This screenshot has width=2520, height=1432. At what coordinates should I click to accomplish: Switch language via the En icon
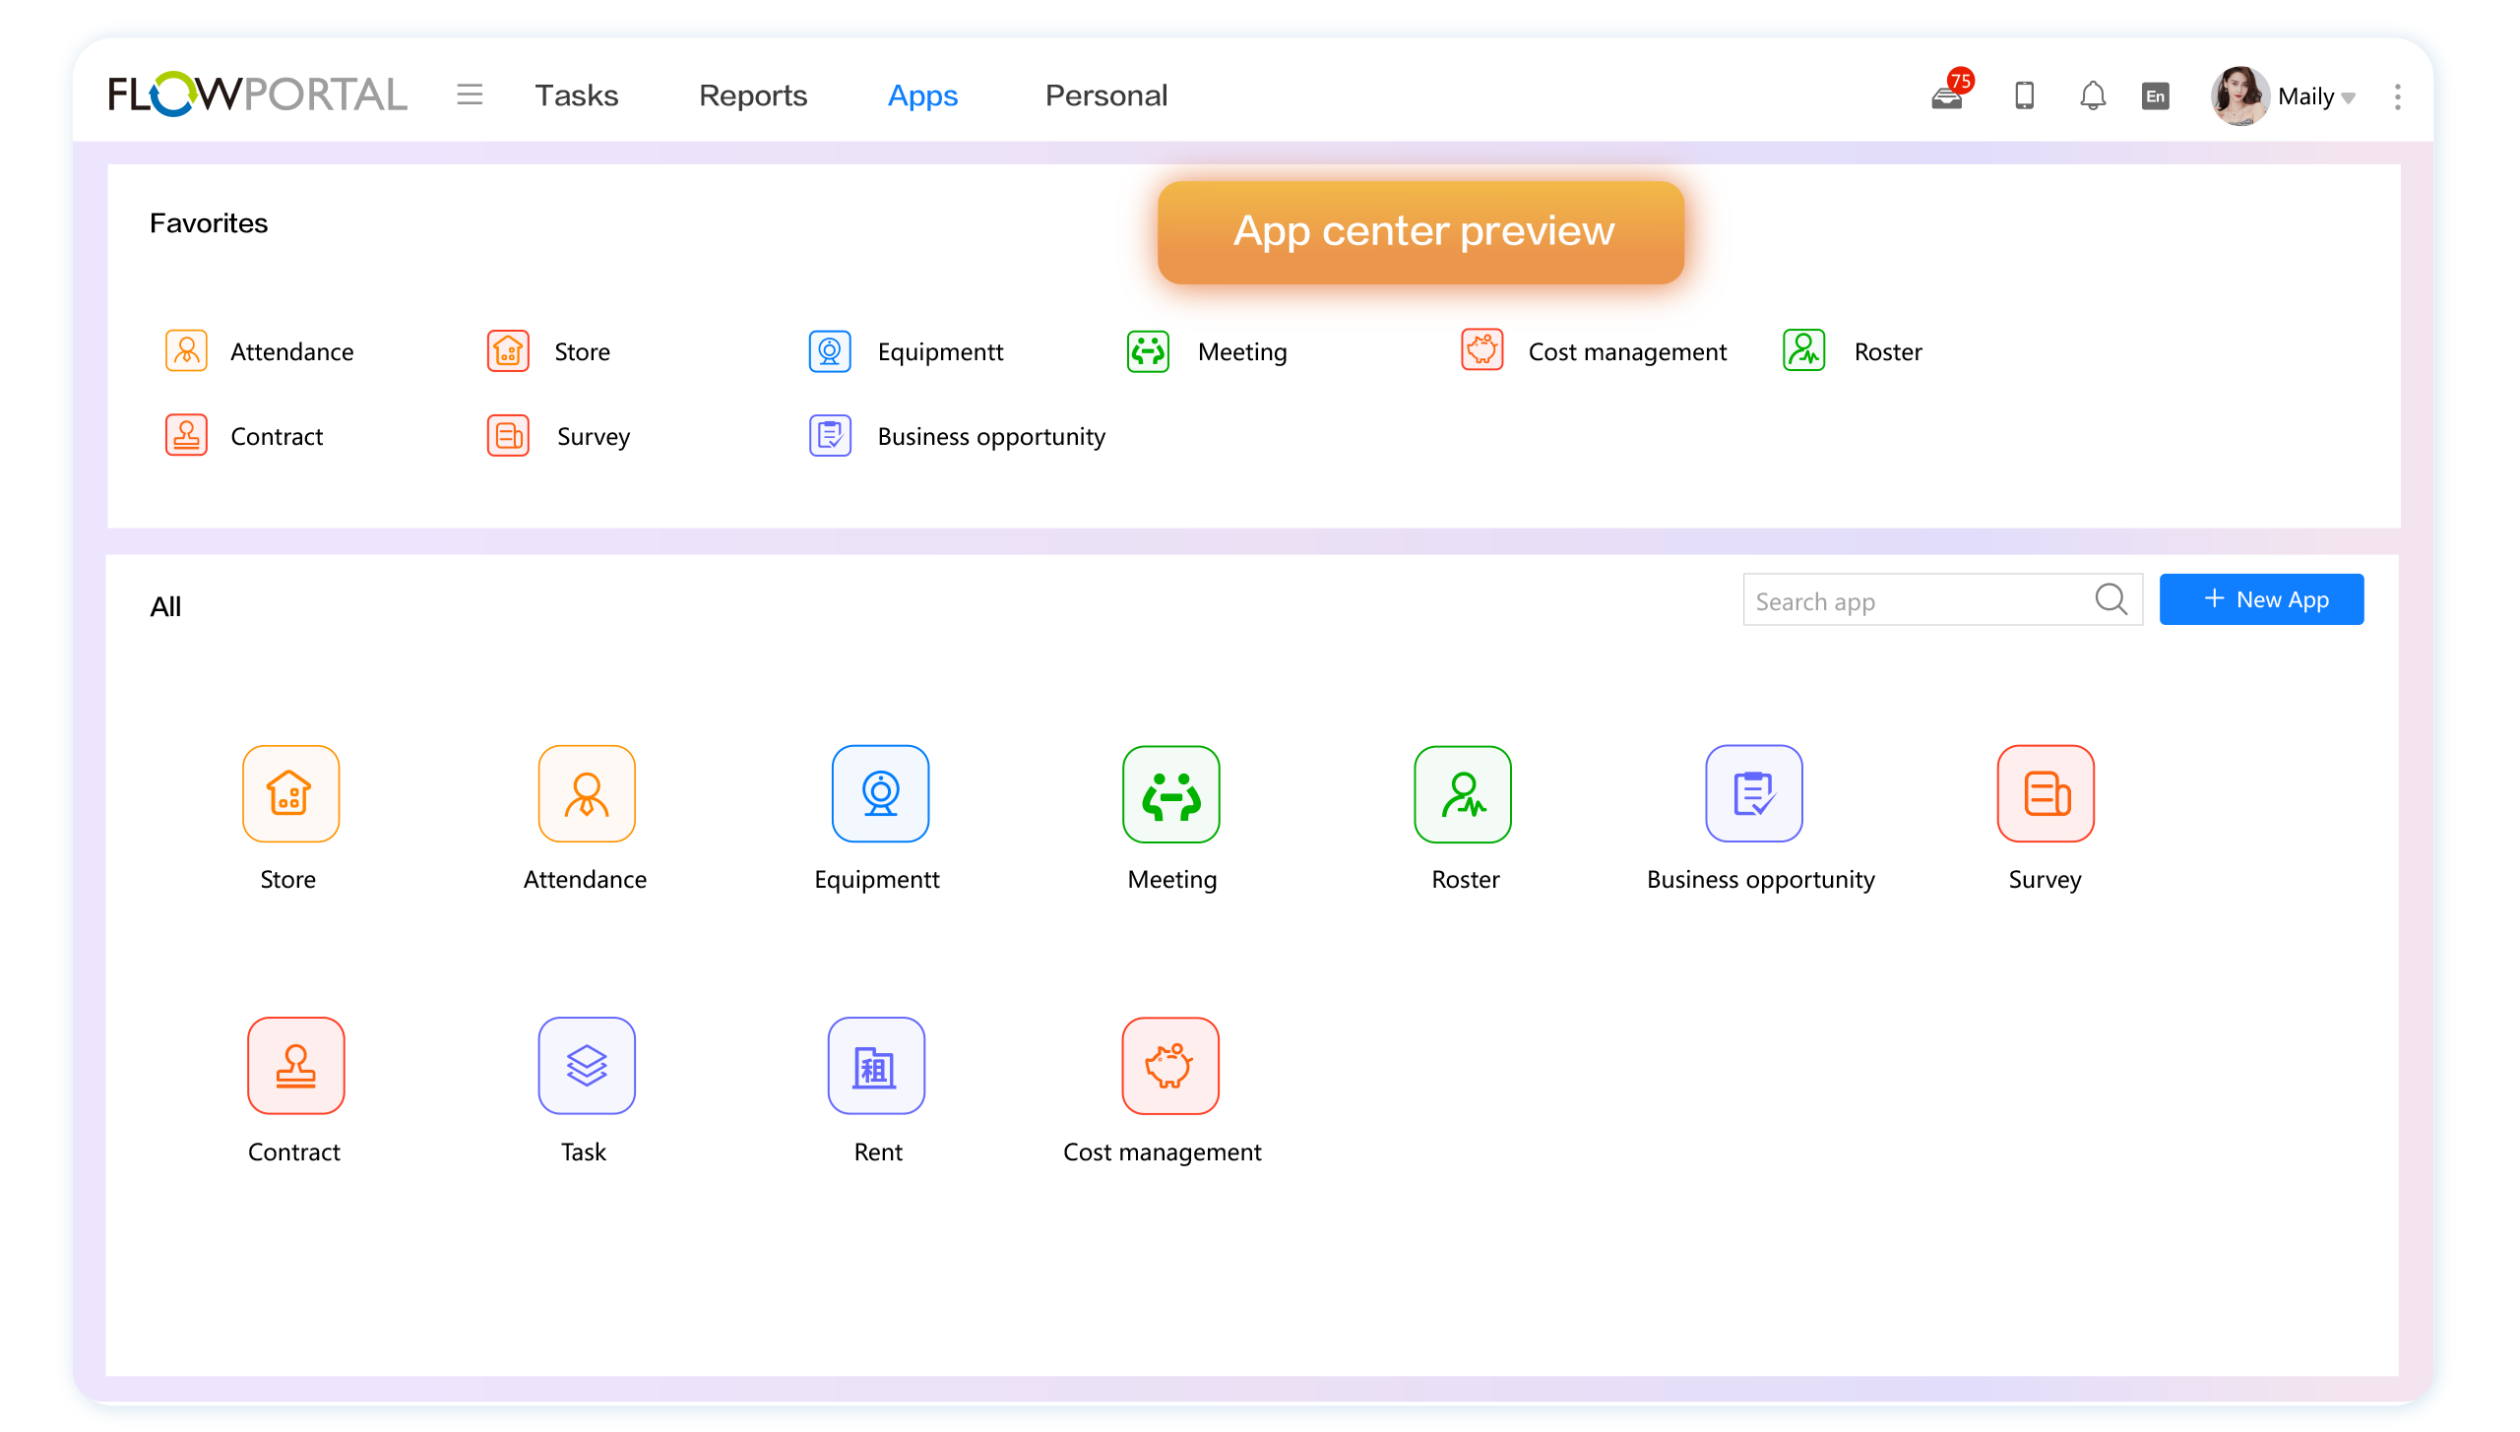click(2156, 95)
